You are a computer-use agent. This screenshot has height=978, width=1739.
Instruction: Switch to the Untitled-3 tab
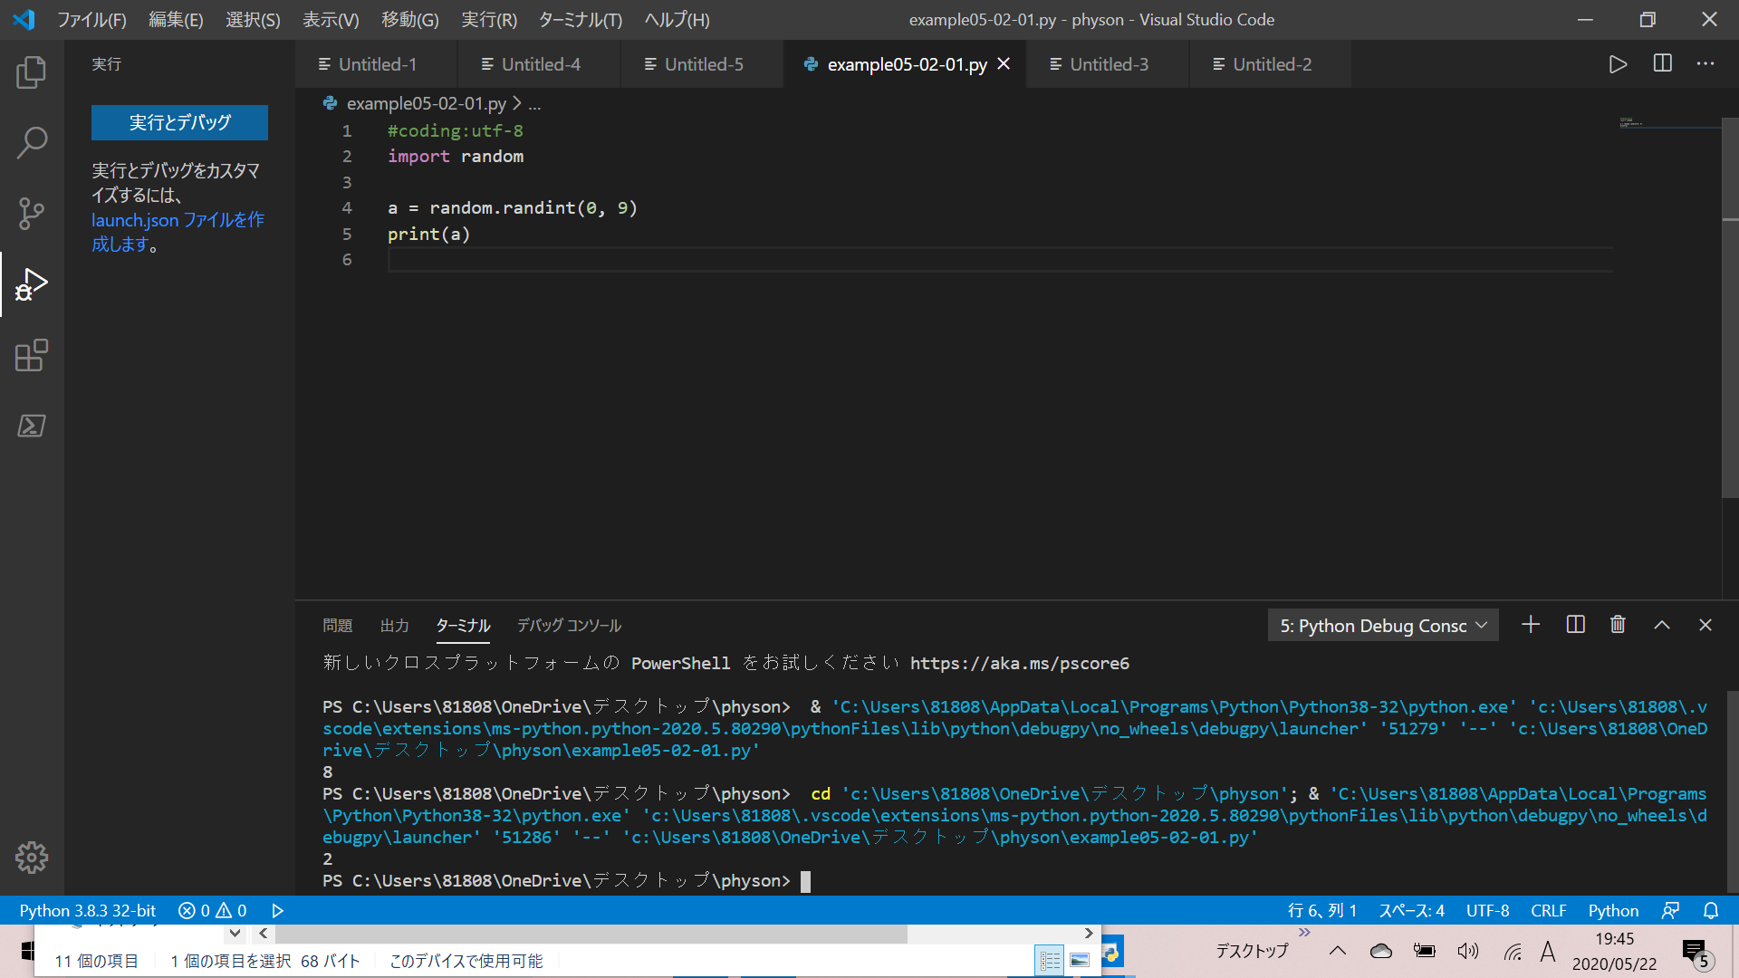pyautogui.click(x=1108, y=64)
